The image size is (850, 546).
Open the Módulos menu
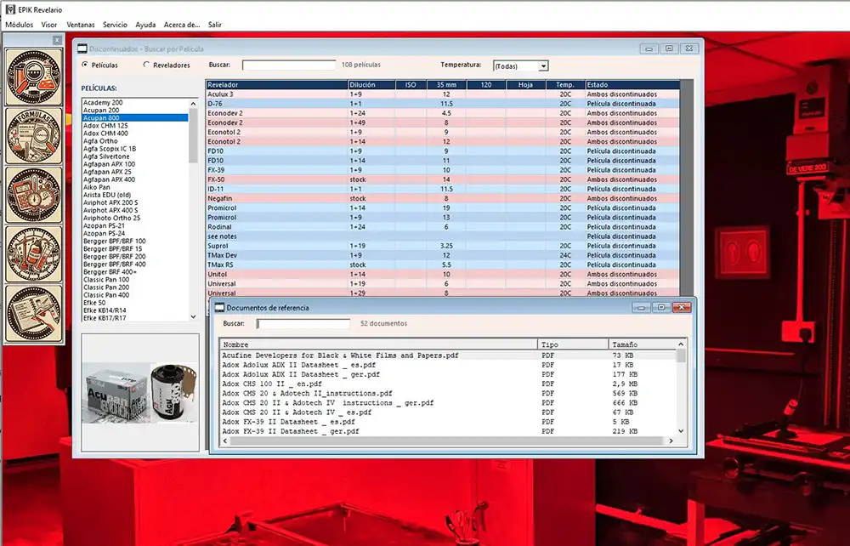19,25
